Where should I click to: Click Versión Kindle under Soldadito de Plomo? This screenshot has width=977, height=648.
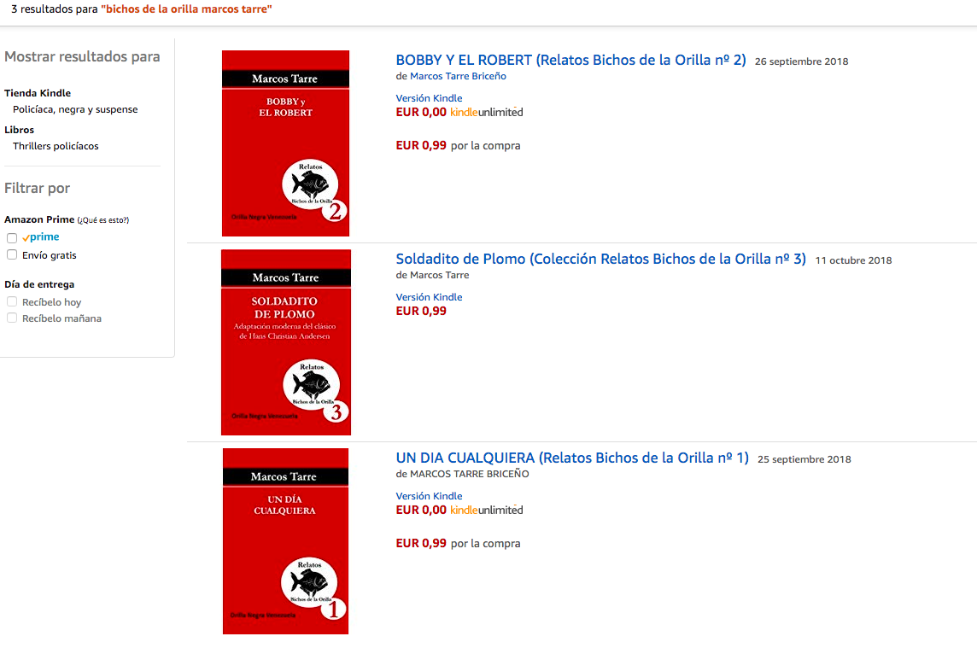point(429,297)
